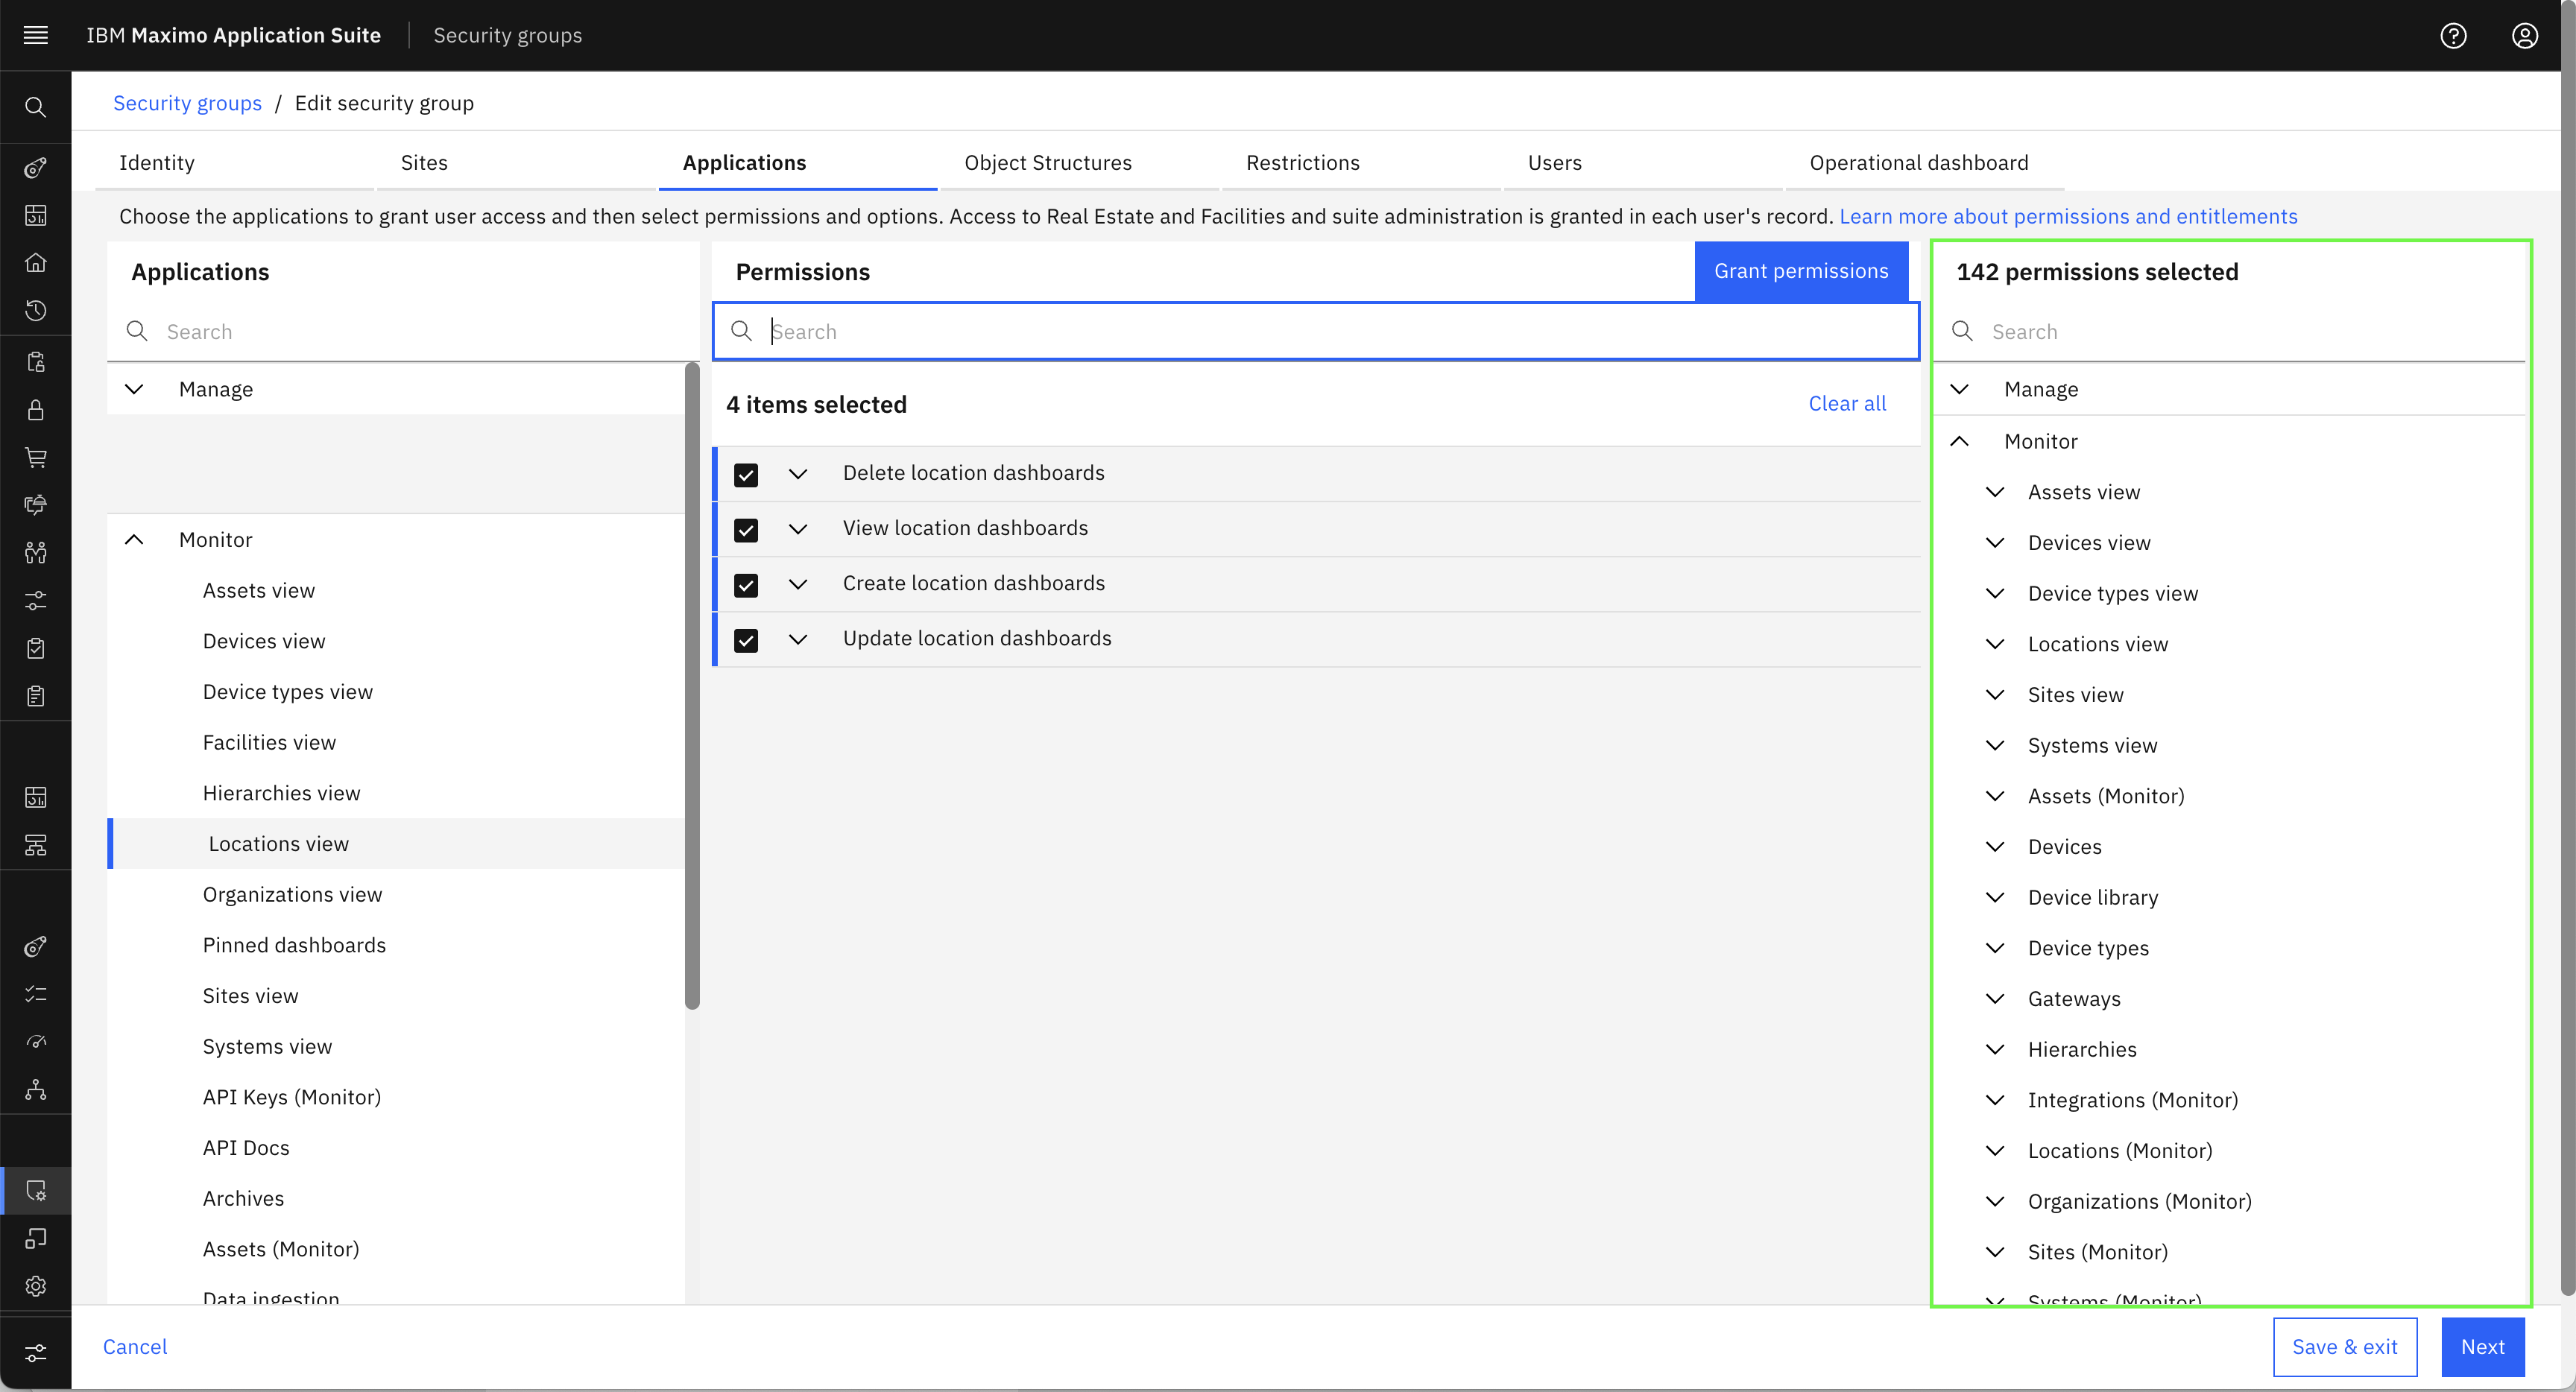
Task: Click Clear all link
Action: click(1847, 404)
